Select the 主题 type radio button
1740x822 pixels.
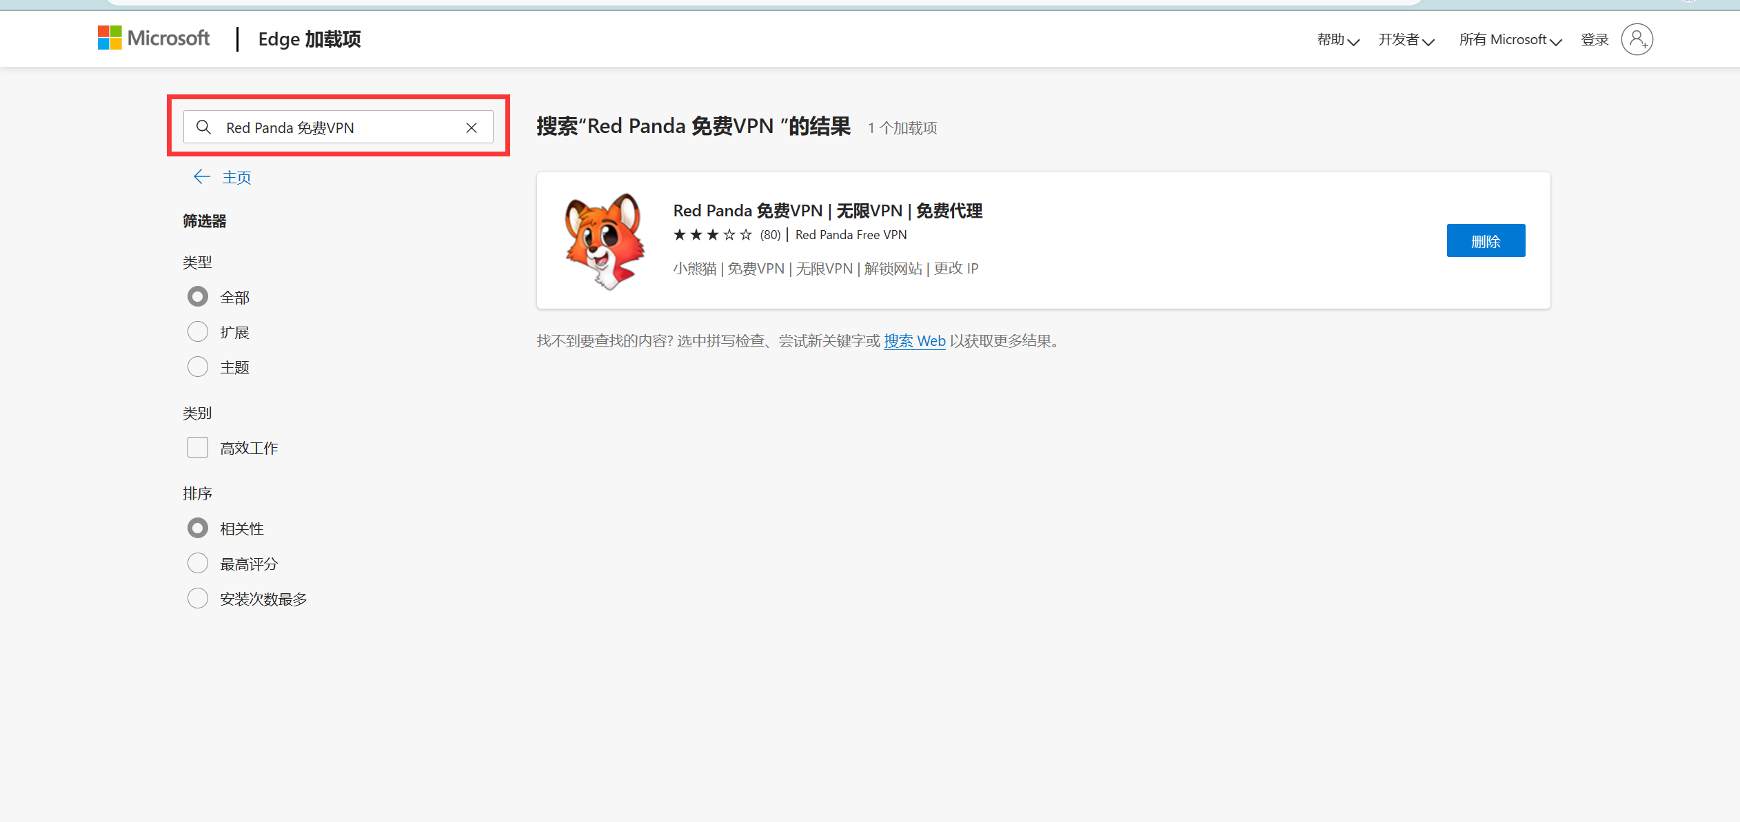pyautogui.click(x=198, y=367)
